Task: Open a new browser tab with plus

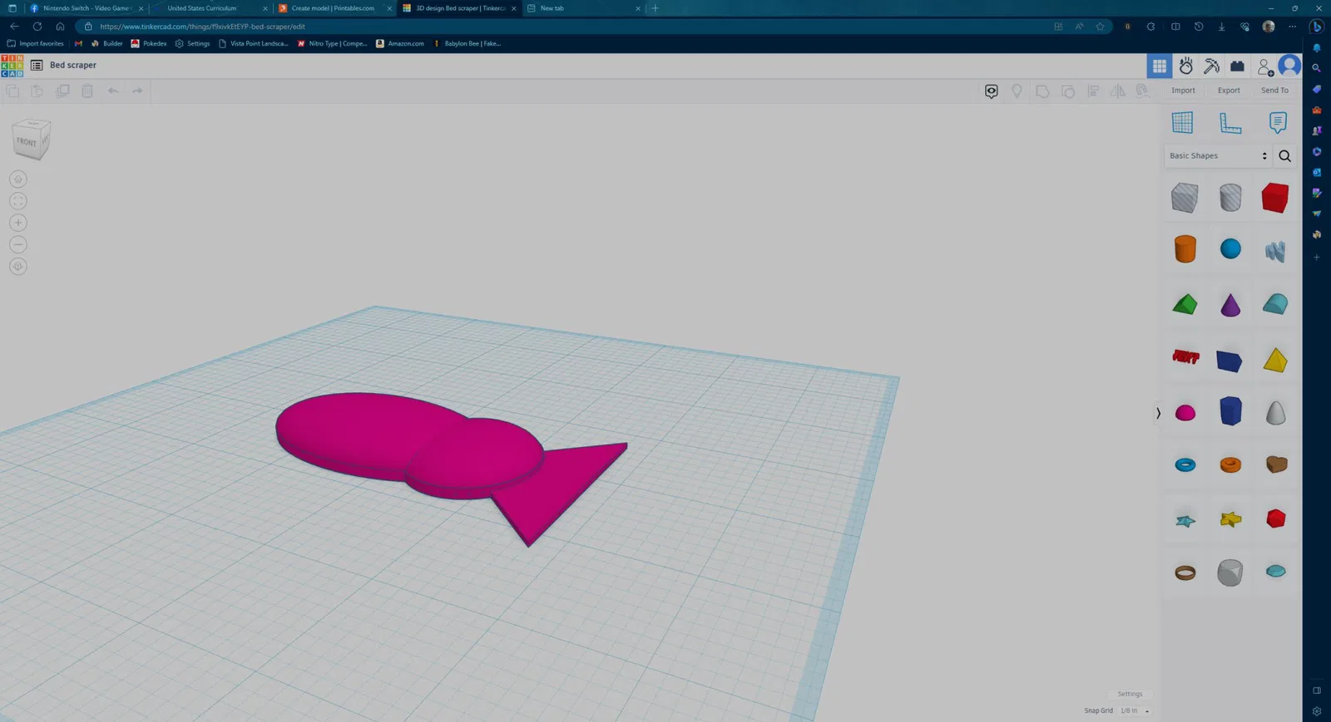Action: click(656, 8)
